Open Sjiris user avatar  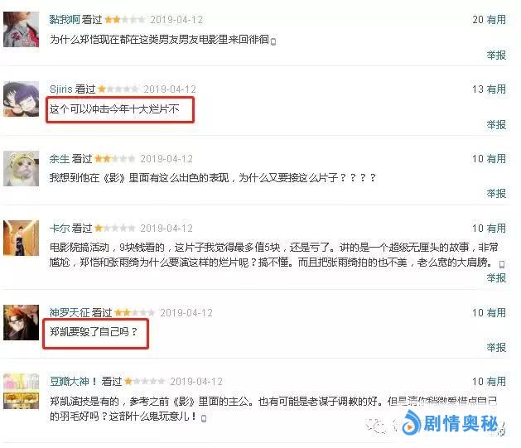[x=21, y=99]
